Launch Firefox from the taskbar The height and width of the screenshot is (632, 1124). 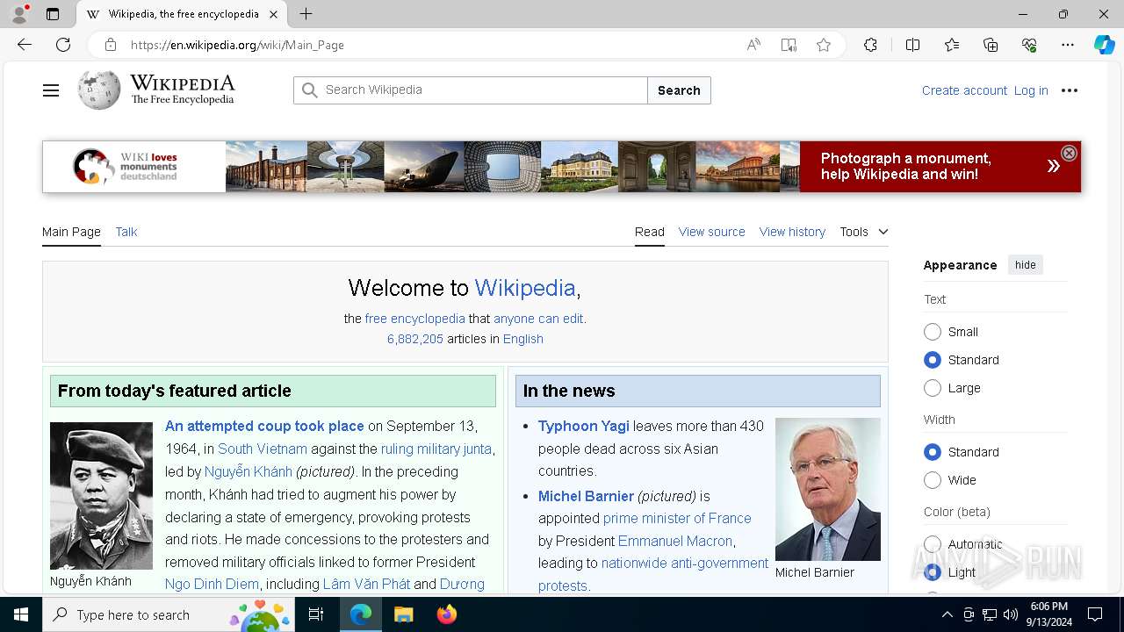click(446, 614)
